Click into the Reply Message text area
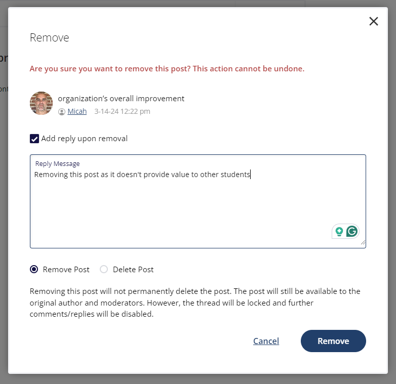396x384 pixels. (x=198, y=201)
